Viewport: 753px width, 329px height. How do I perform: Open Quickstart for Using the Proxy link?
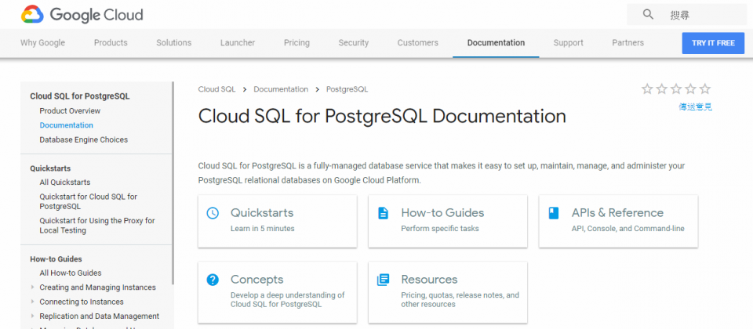[97, 226]
